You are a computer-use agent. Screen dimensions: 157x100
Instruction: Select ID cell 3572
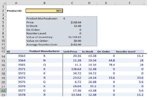pyautogui.click(x=22, y=73)
